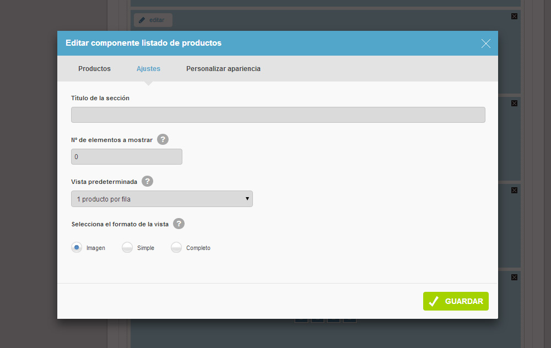The image size is (551, 348).
Task: Focus the Título de la sección field
Action: pyautogui.click(x=278, y=115)
